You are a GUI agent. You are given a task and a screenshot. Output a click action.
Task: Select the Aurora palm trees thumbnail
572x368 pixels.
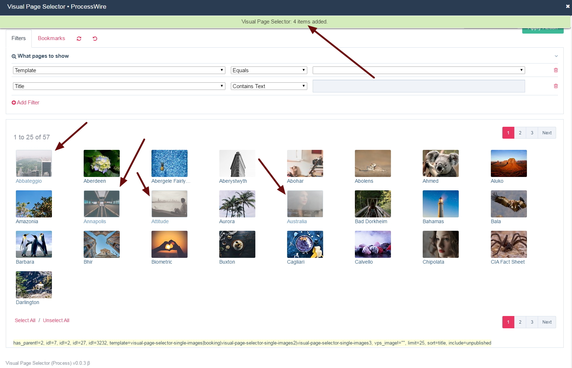click(237, 204)
